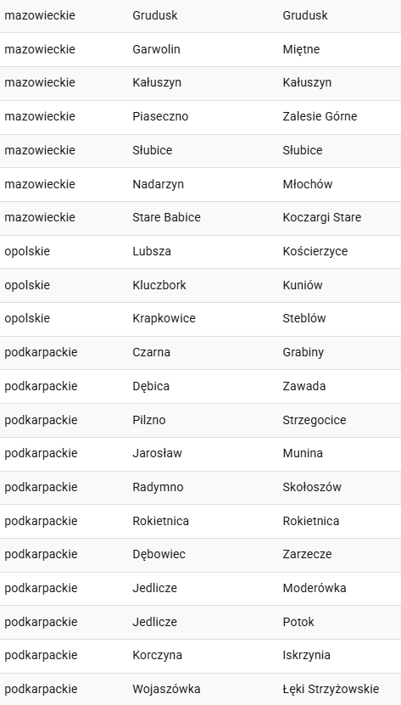401x705 pixels.
Task: Select the Skołoszów cell
Action: click(312, 487)
